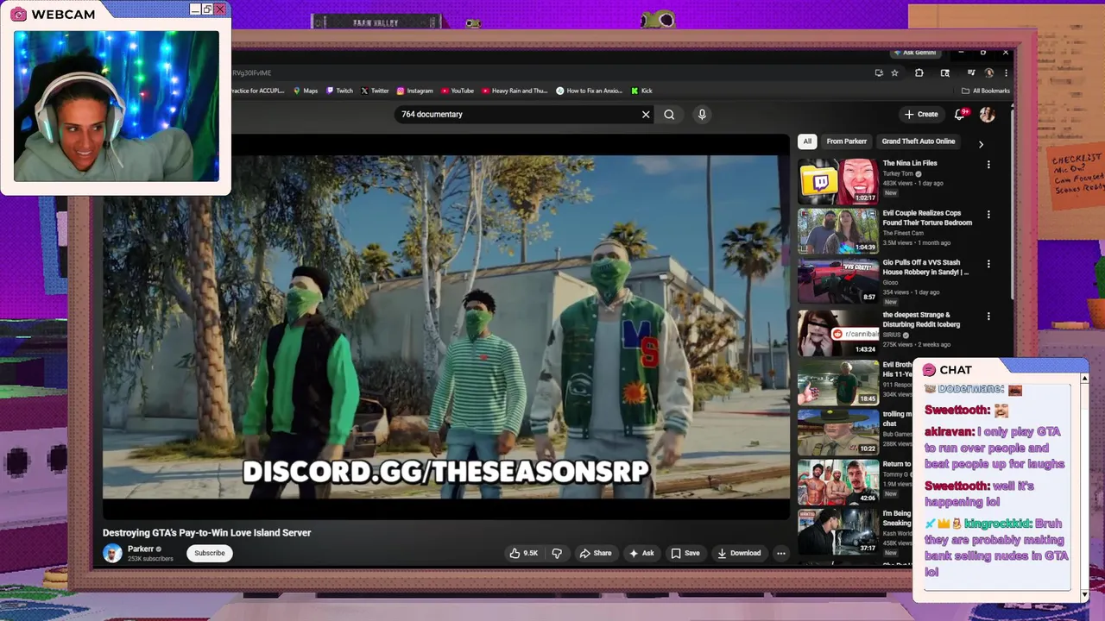This screenshot has height=621, width=1105.
Task: Click the Create button on YouTube
Action: (921, 114)
